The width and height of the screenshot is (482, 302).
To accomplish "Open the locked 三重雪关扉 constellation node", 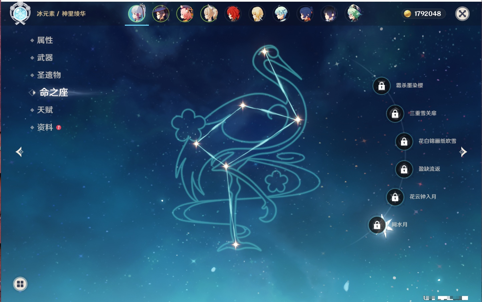I will pyautogui.click(x=395, y=113).
